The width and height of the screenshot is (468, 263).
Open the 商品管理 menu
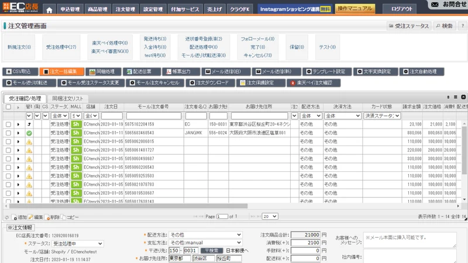pyautogui.click(x=98, y=9)
